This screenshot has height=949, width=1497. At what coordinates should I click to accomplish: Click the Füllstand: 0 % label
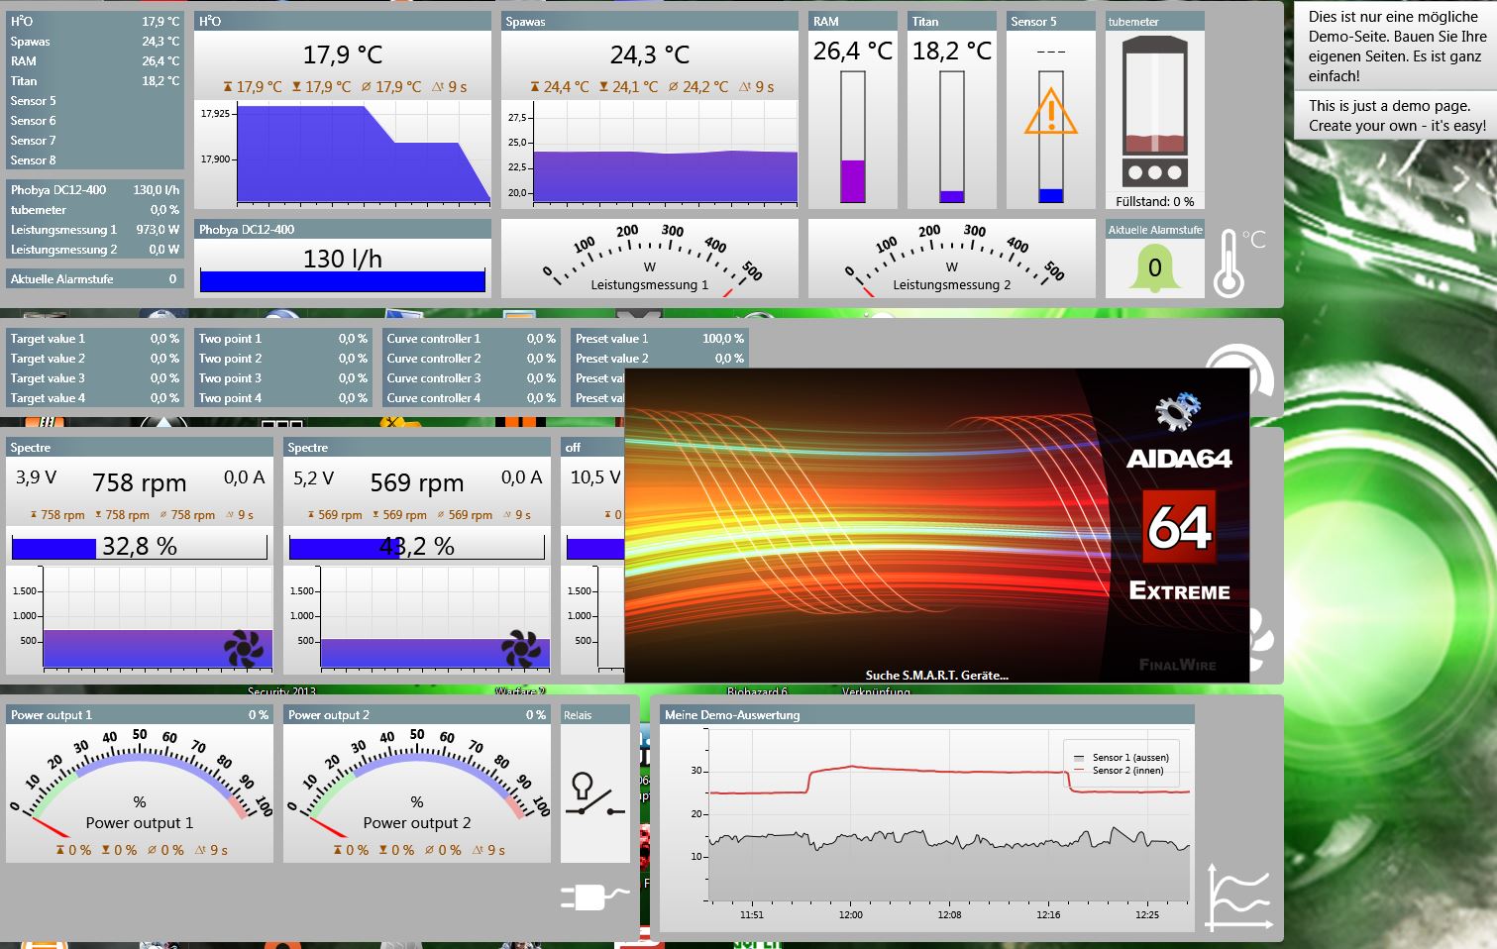1155,201
